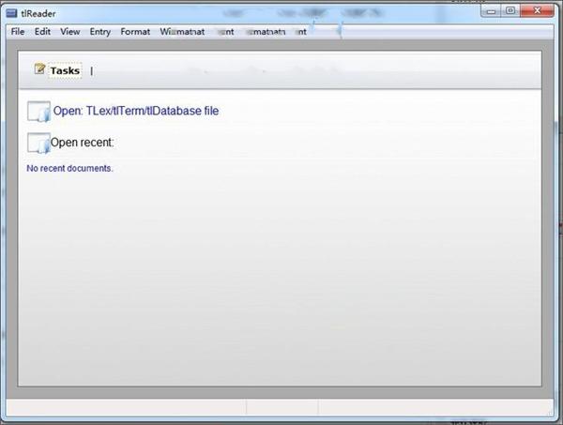This screenshot has width=563, height=425.
Task: Click the folder icon beside Open TLex file
Action: [x=38, y=112]
